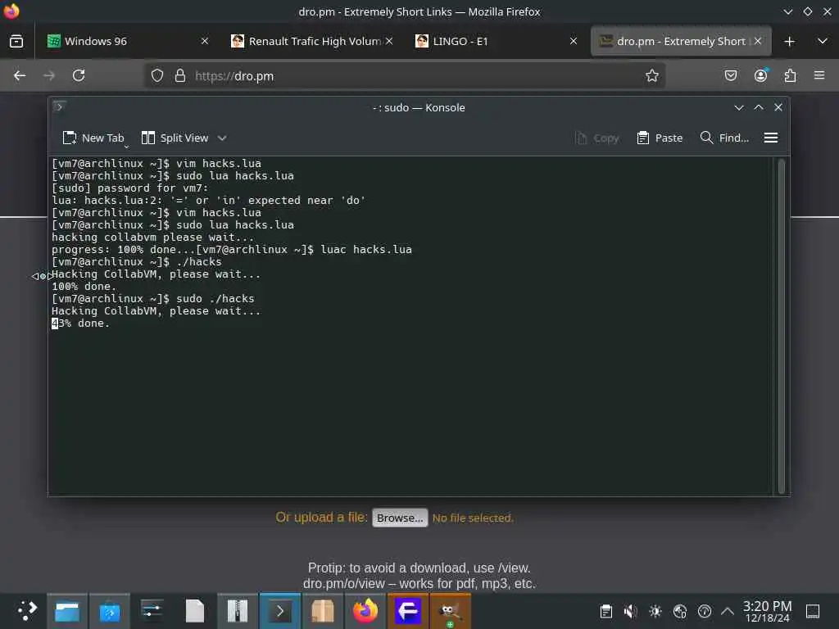Click the 'luac hacks.lua' terminal text
Viewport: 839px width, 629px height.
pos(366,249)
